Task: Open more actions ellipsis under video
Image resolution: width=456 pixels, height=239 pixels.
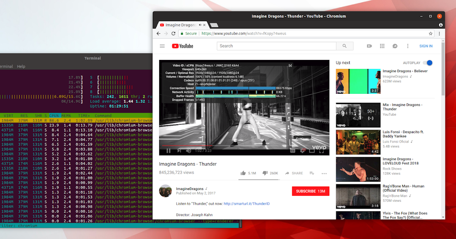Action: coord(324,173)
